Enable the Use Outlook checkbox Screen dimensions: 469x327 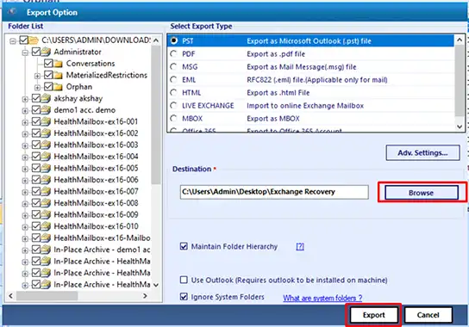point(184,280)
